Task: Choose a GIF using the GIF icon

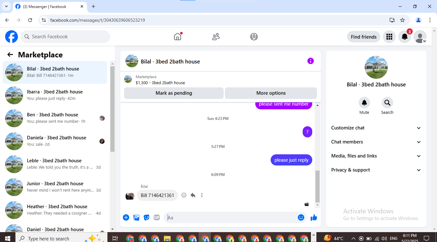Action: coord(157,217)
